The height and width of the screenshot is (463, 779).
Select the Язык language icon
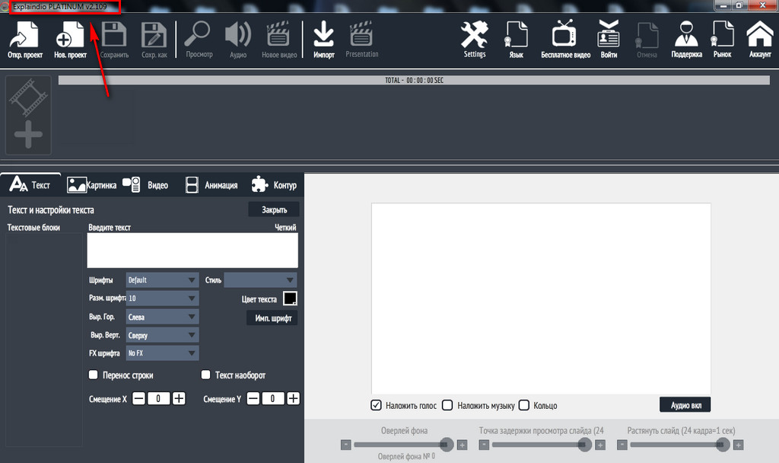(517, 39)
